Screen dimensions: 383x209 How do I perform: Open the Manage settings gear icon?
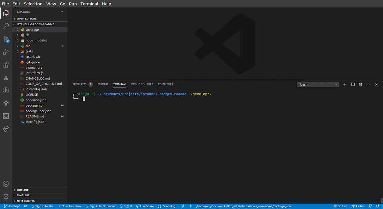(6, 196)
